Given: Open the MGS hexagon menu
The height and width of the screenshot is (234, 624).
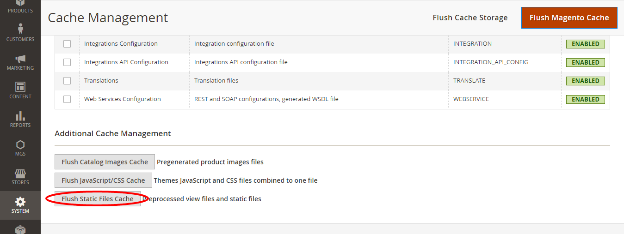Looking at the screenshot, I should pyautogui.click(x=20, y=147).
